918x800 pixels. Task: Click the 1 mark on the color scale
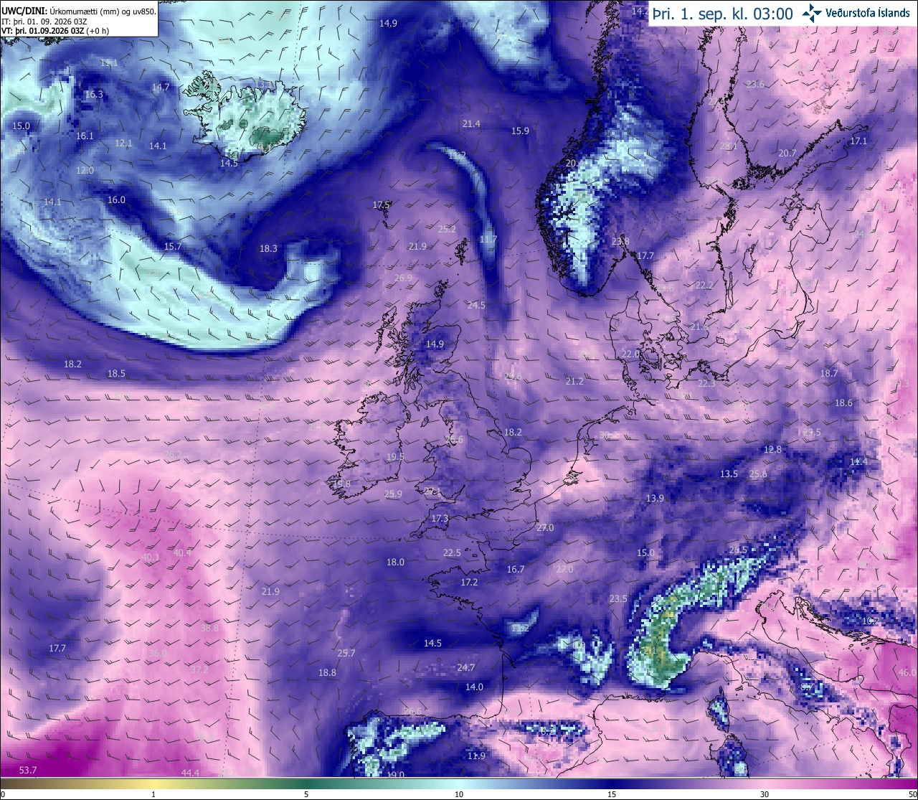coord(153,794)
